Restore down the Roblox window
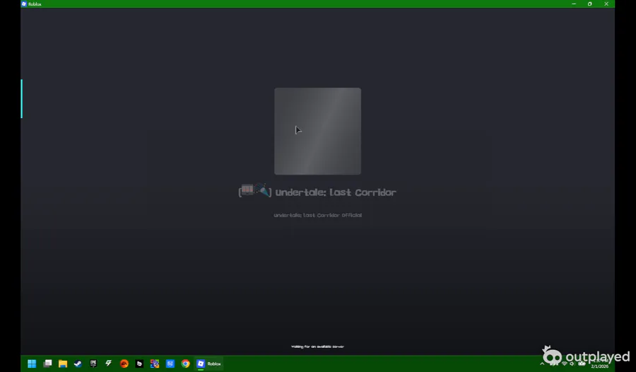 (x=590, y=4)
